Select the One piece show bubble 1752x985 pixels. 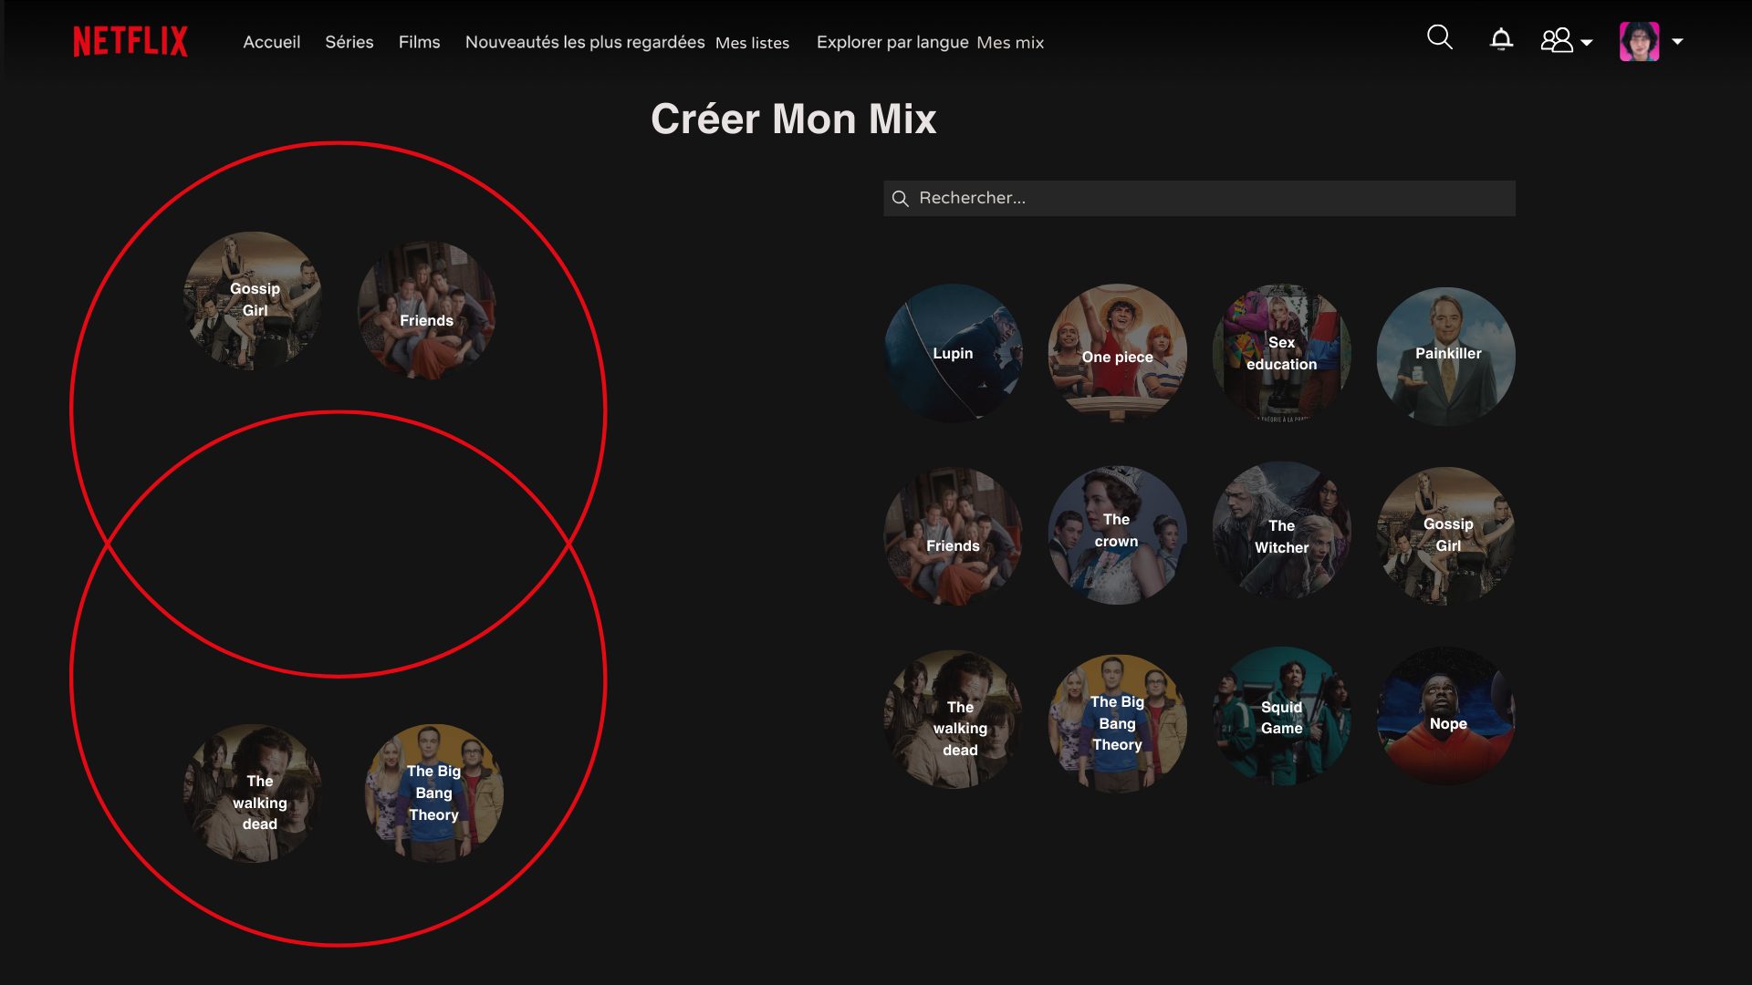(x=1117, y=353)
